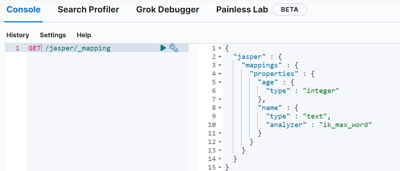Open the Search Profiler tab

pyautogui.click(x=88, y=10)
